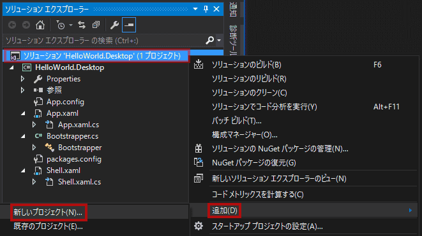Click the NuGet package manage icon
Screen dimensions: 422x236
click(199, 148)
